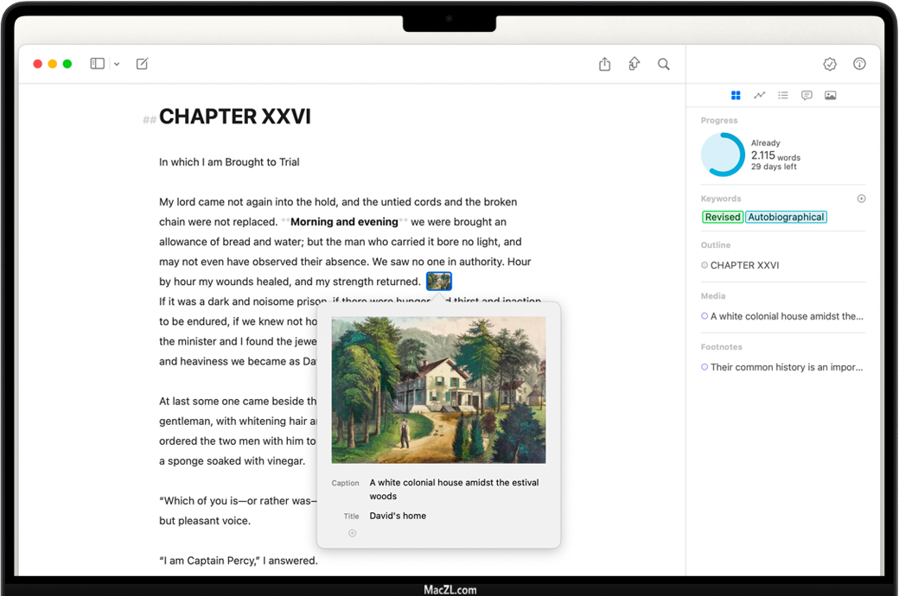Open the sidebar view options chevron
This screenshot has width=899, height=596.
(117, 64)
